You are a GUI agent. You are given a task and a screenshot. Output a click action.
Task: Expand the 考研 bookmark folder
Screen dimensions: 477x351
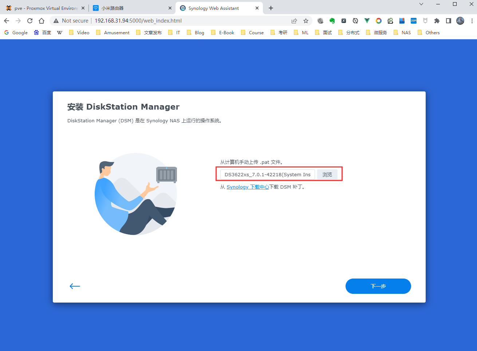279,33
